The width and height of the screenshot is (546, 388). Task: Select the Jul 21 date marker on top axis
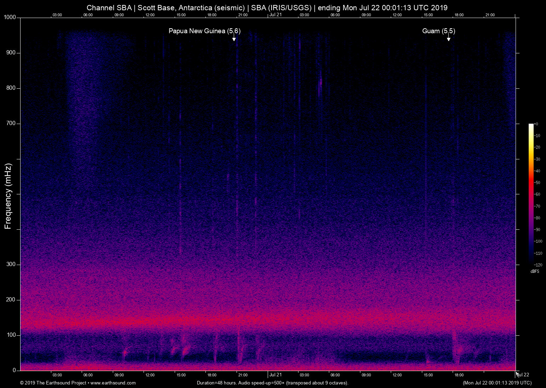(x=275, y=15)
